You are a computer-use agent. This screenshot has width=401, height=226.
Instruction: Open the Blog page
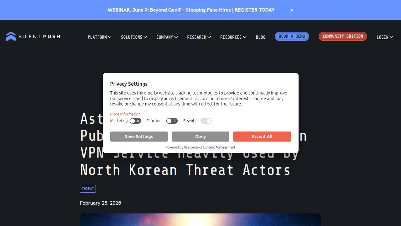point(261,37)
